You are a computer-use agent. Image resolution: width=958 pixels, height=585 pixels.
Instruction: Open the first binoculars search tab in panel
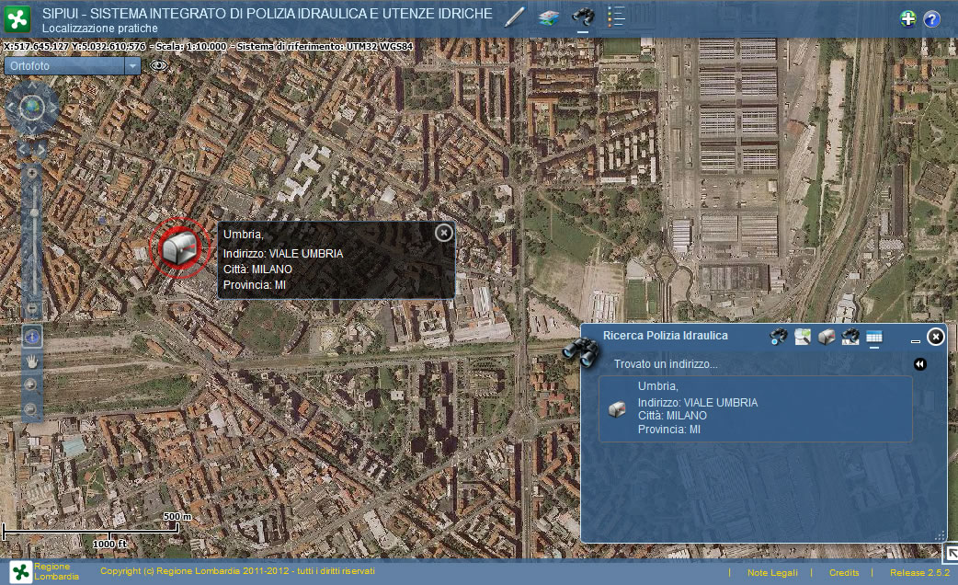(779, 337)
